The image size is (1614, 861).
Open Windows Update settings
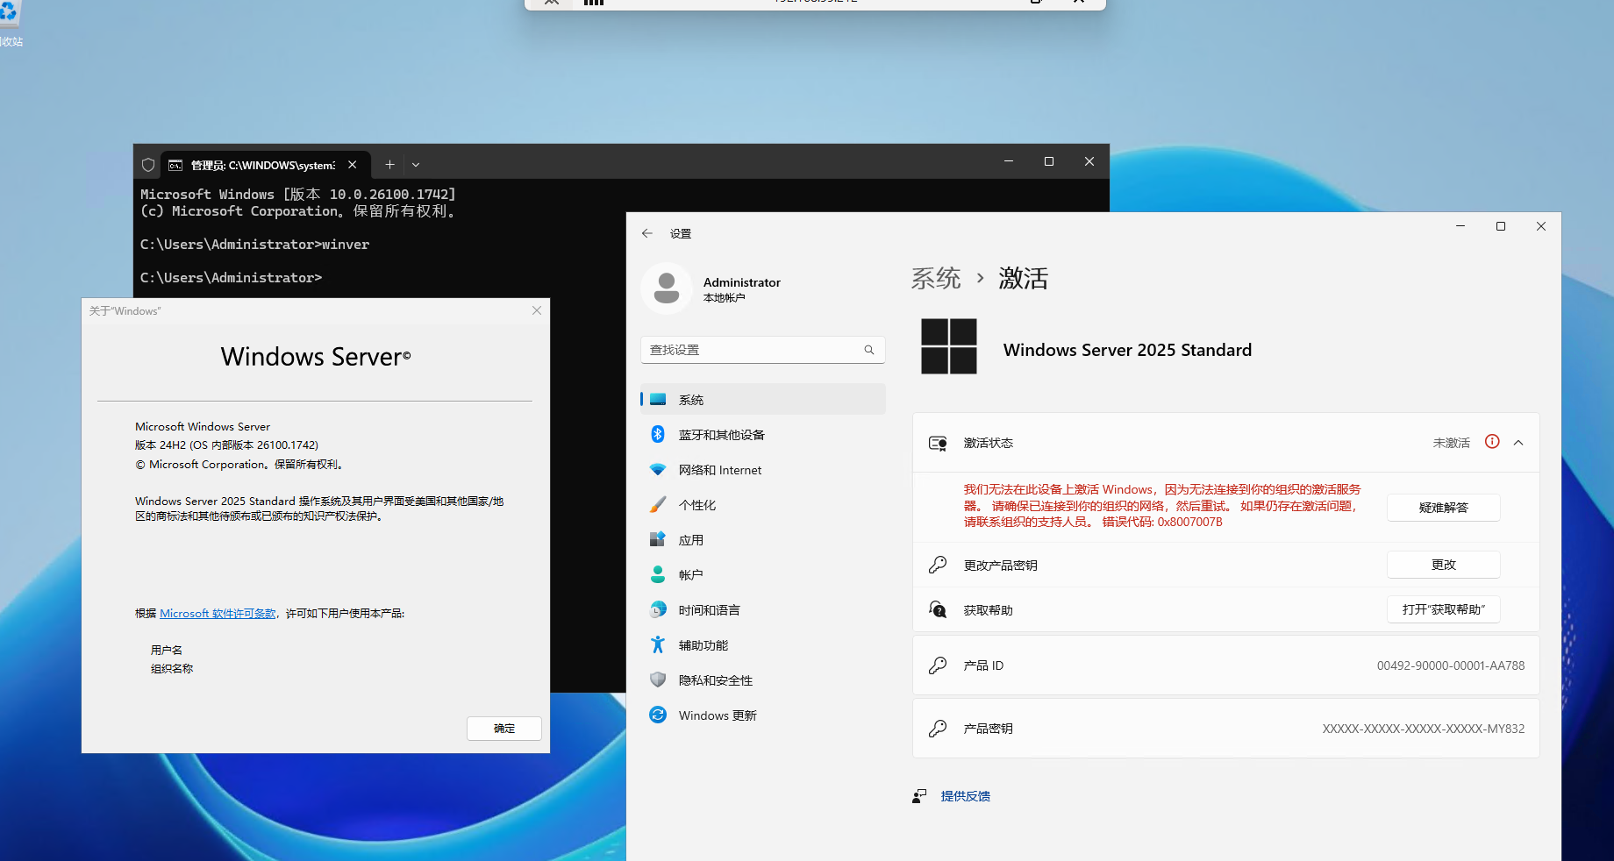tap(717, 715)
